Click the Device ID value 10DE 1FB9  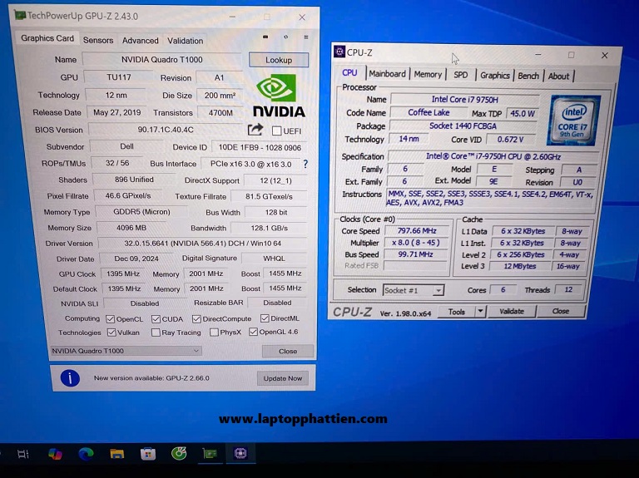coord(260,147)
